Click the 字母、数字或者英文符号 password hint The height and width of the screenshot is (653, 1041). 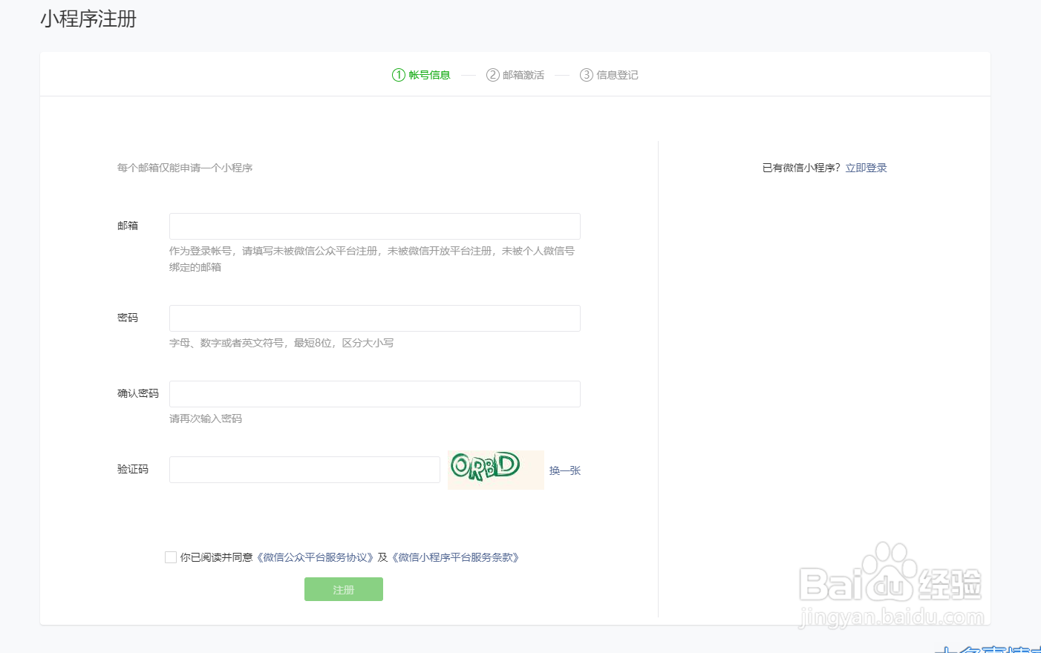(281, 343)
